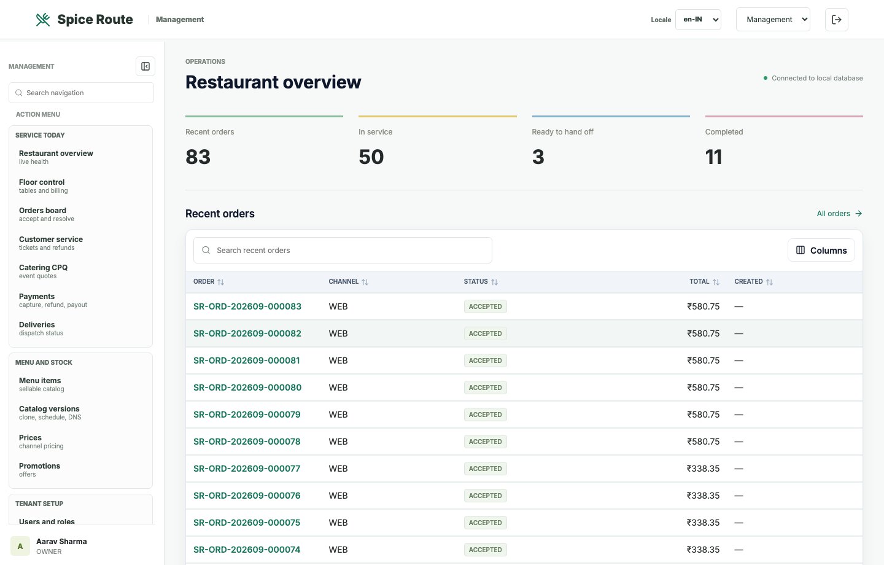Sort by the Channel column arrows
The width and height of the screenshot is (884, 565).
click(365, 282)
